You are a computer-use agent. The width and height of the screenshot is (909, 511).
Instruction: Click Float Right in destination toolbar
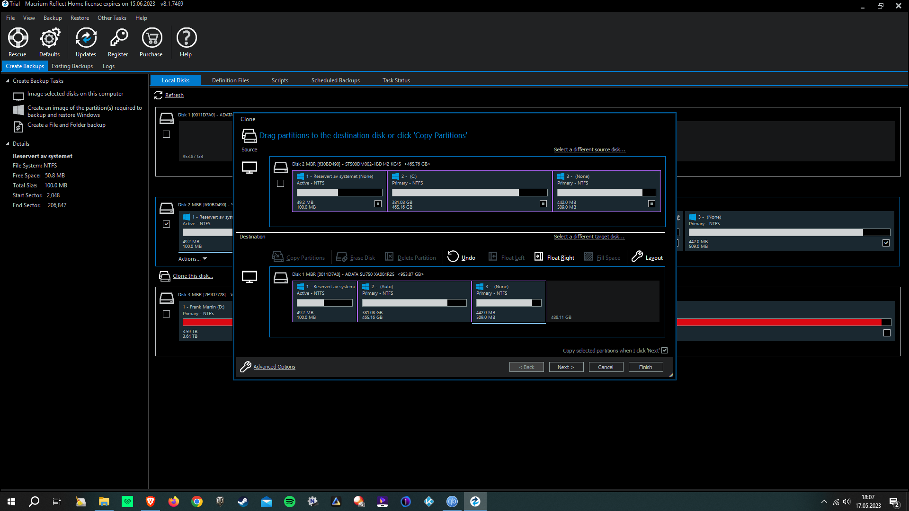click(x=554, y=257)
